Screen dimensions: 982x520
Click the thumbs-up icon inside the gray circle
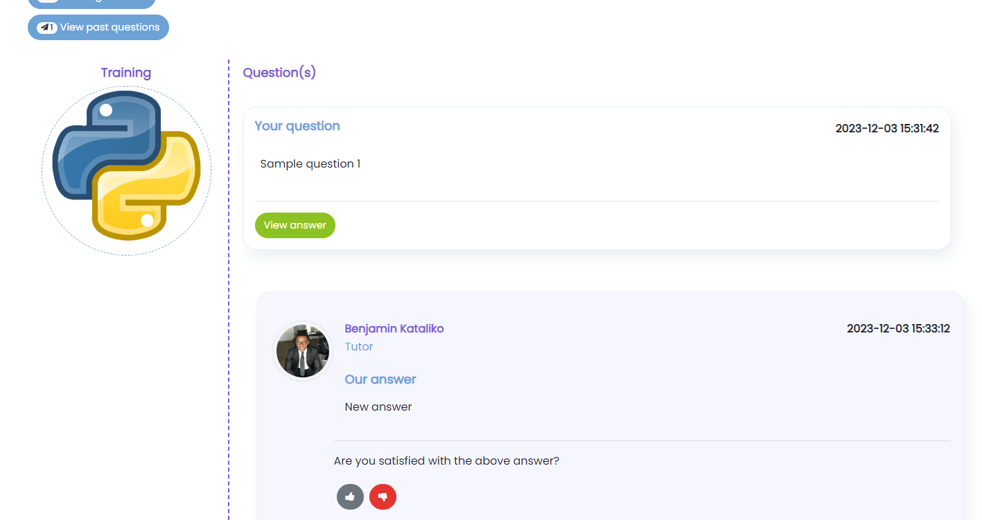[x=350, y=496]
